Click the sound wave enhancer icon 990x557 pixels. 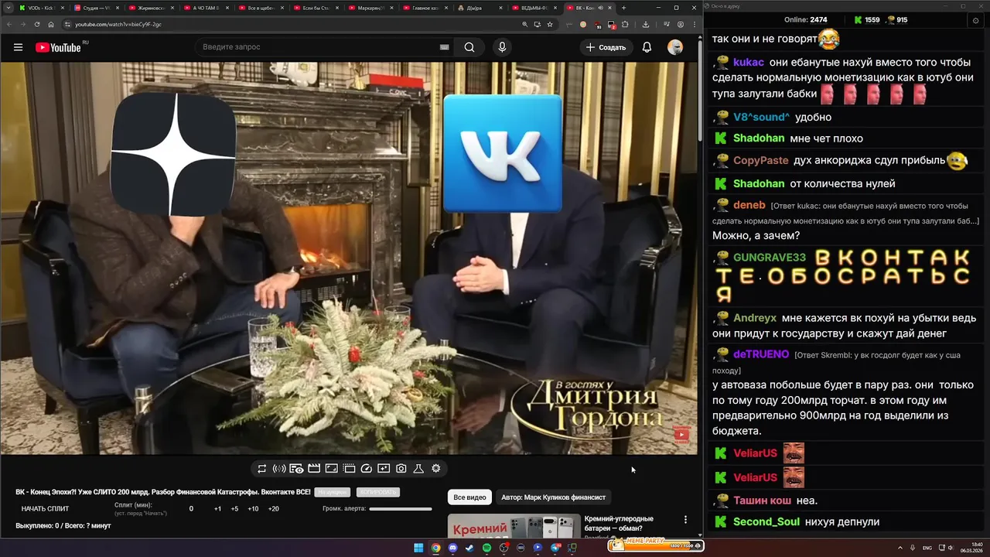pyautogui.click(x=279, y=469)
